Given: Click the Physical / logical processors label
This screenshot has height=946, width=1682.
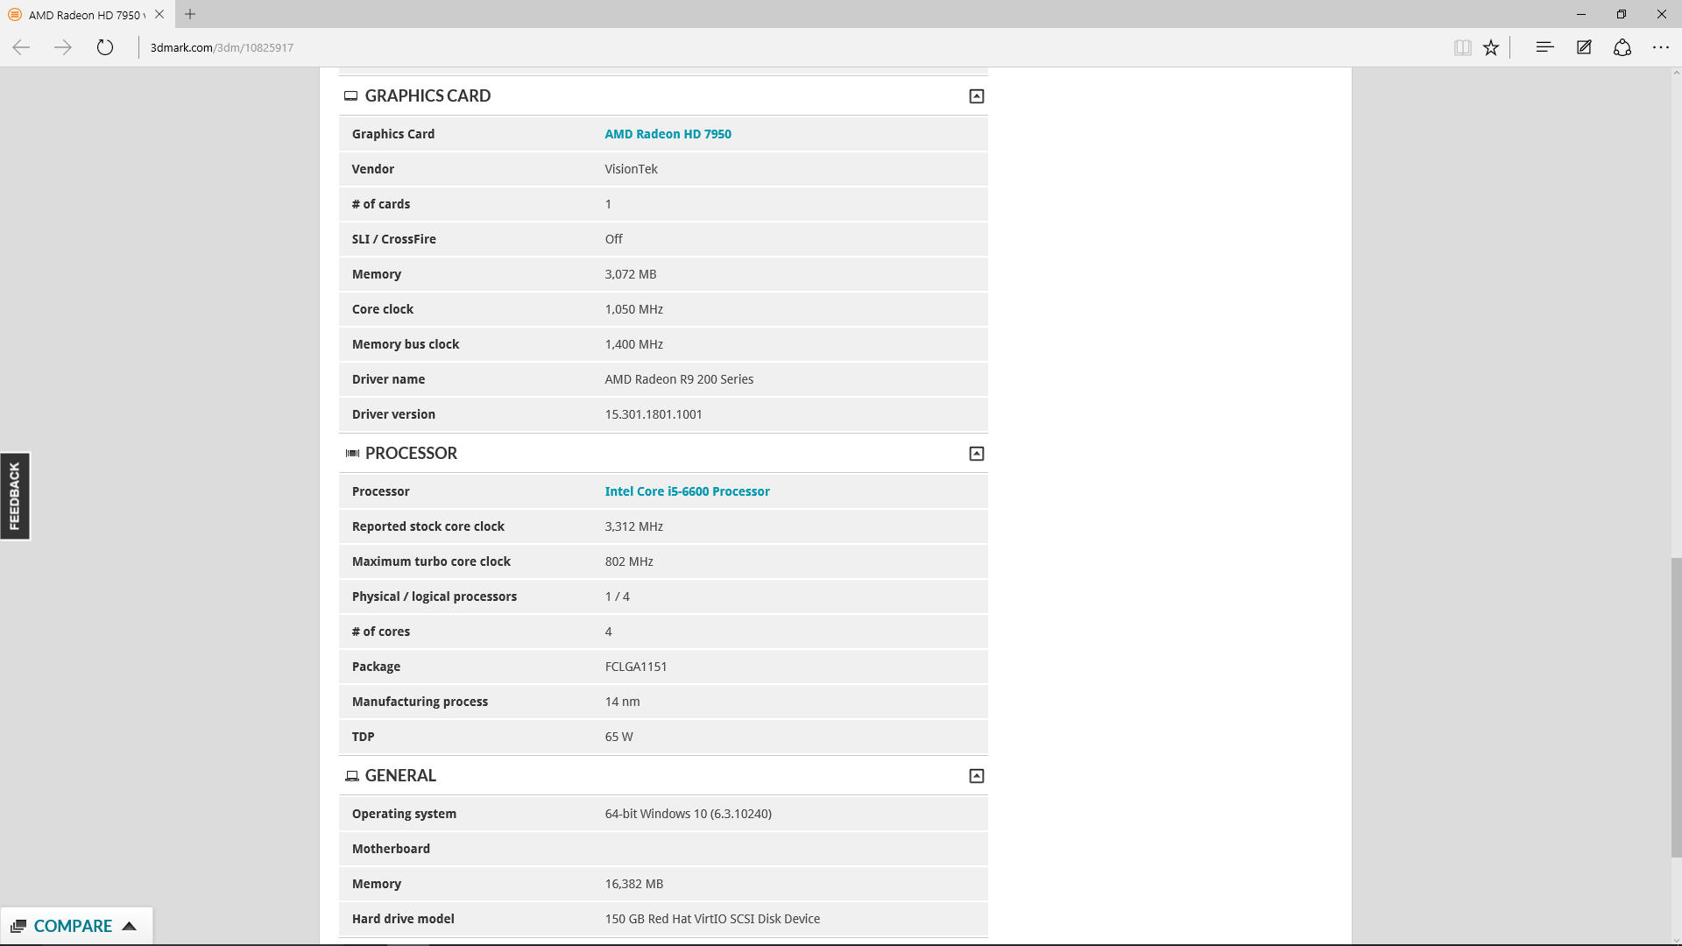Looking at the screenshot, I should (x=435, y=597).
